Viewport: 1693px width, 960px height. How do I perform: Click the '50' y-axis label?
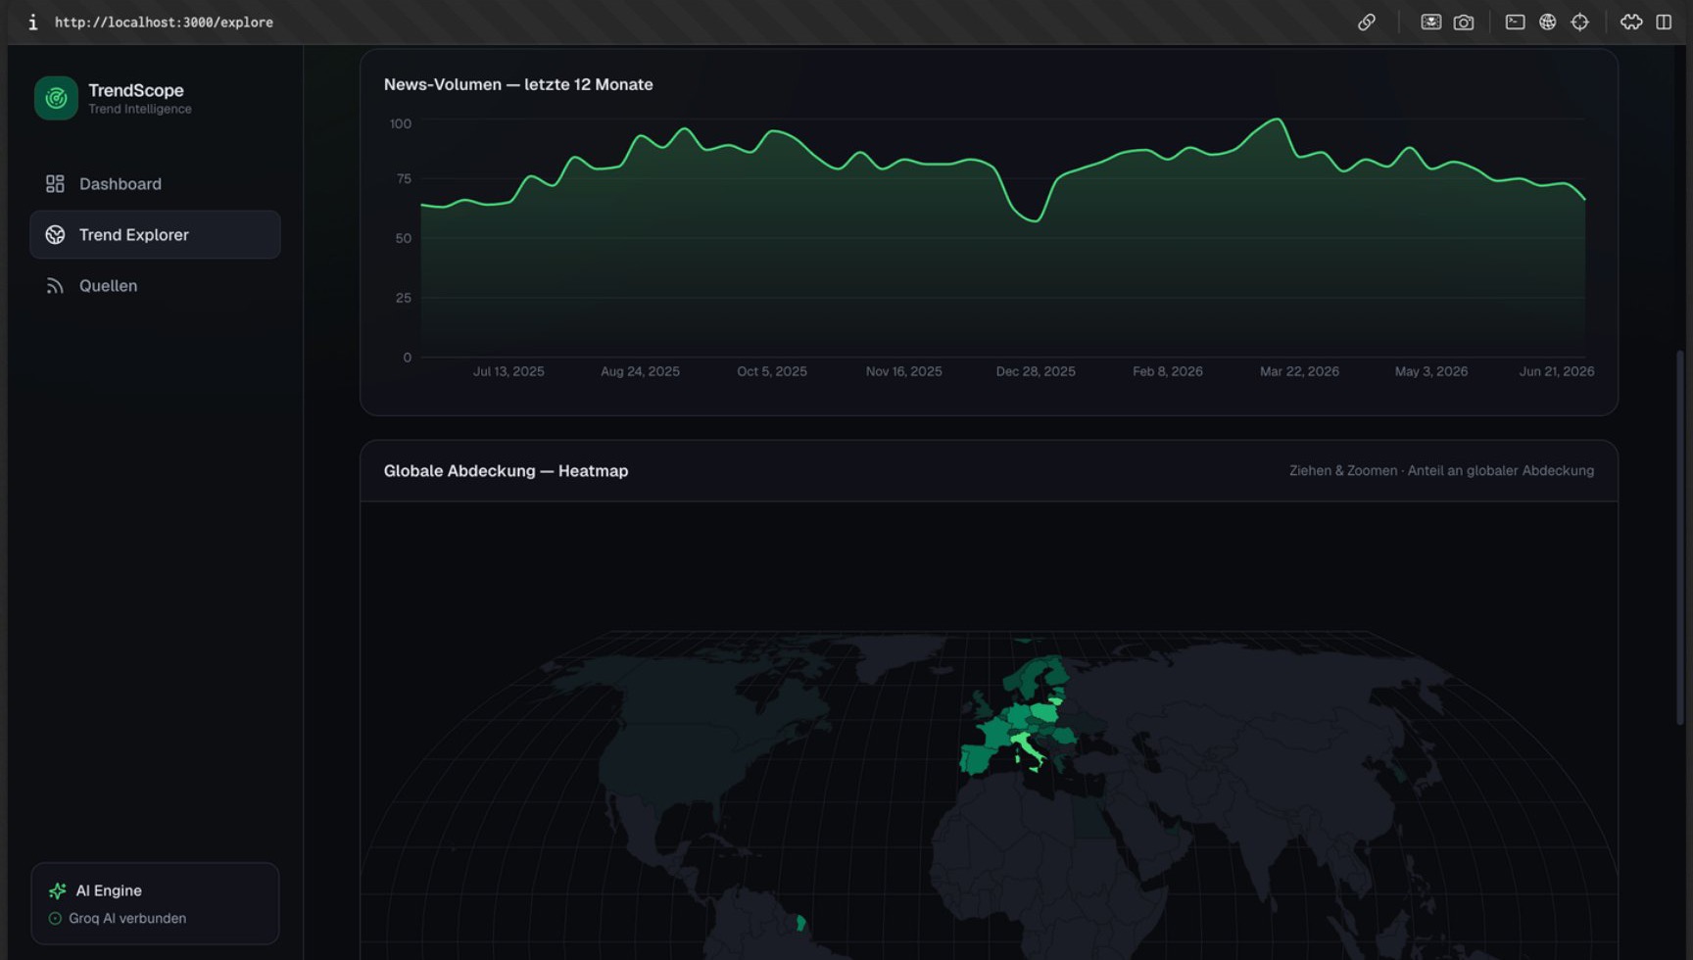(x=404, y=239)
